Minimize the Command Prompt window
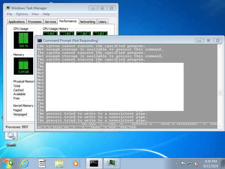The image size is (225, 169). 199,41
